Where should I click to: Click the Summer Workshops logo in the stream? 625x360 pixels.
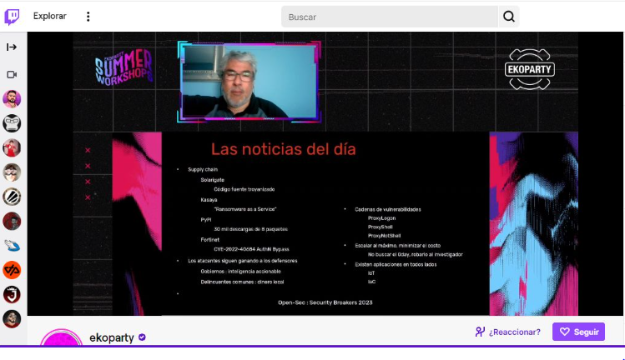(x=123, y=67)
